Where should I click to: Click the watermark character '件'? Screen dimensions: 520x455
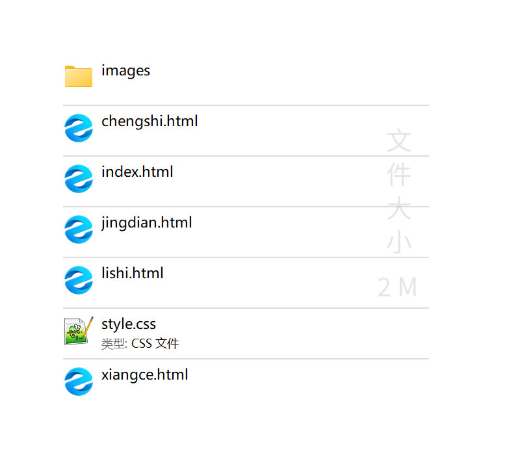[399, 174]
